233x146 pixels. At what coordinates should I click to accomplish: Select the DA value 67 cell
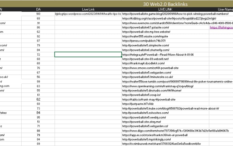coord(38,72)
